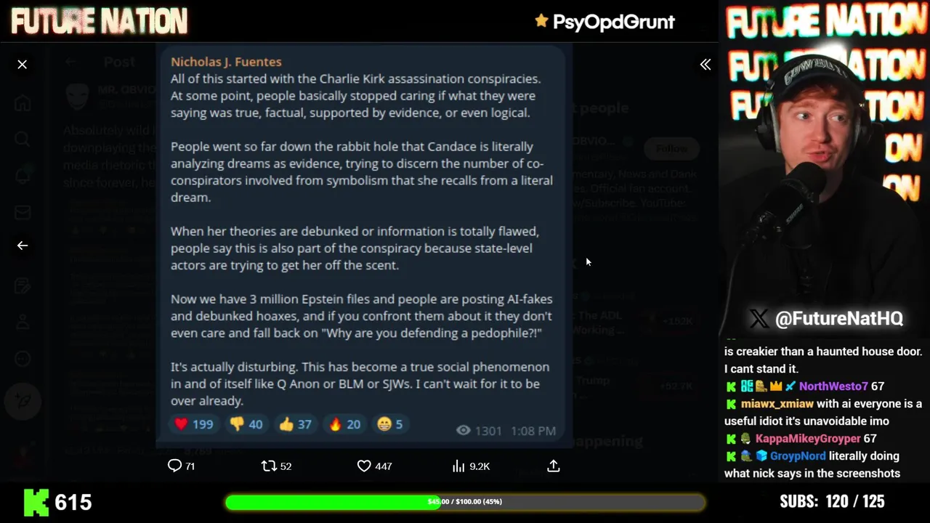The image size is (930, 523).
Task: Click GroypNord username in chat
Action: point(798,456)
